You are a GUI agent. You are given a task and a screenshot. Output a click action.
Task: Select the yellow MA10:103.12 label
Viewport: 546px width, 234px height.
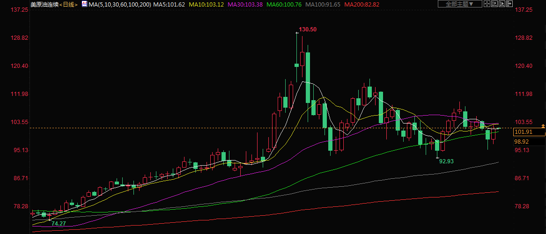pos(210,4)
